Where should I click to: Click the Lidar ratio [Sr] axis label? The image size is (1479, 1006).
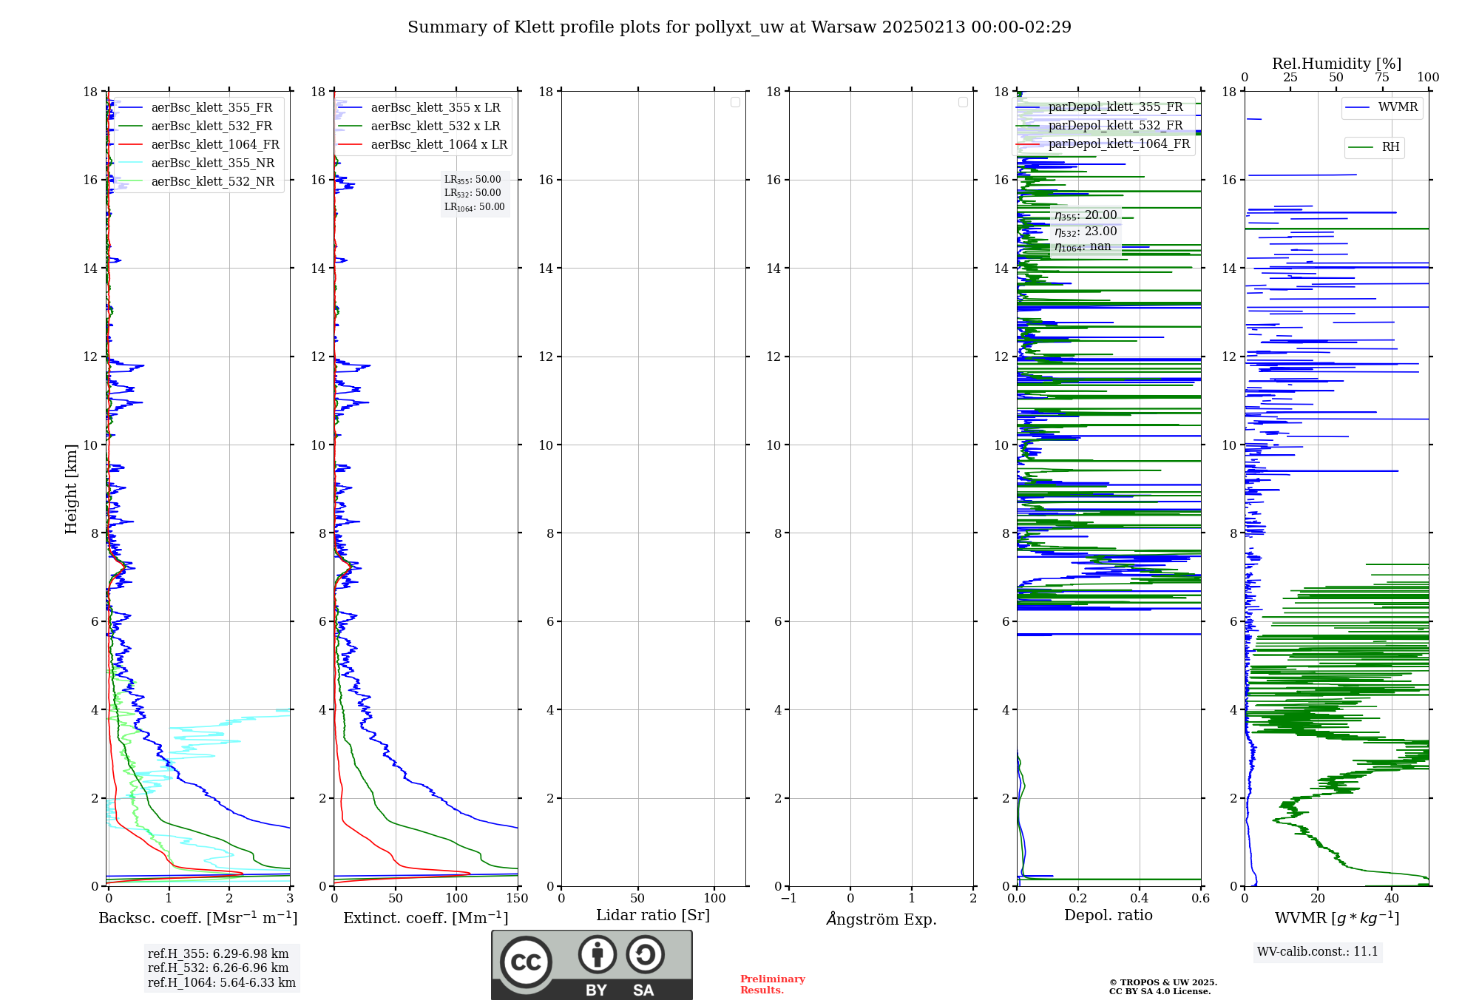653,916
